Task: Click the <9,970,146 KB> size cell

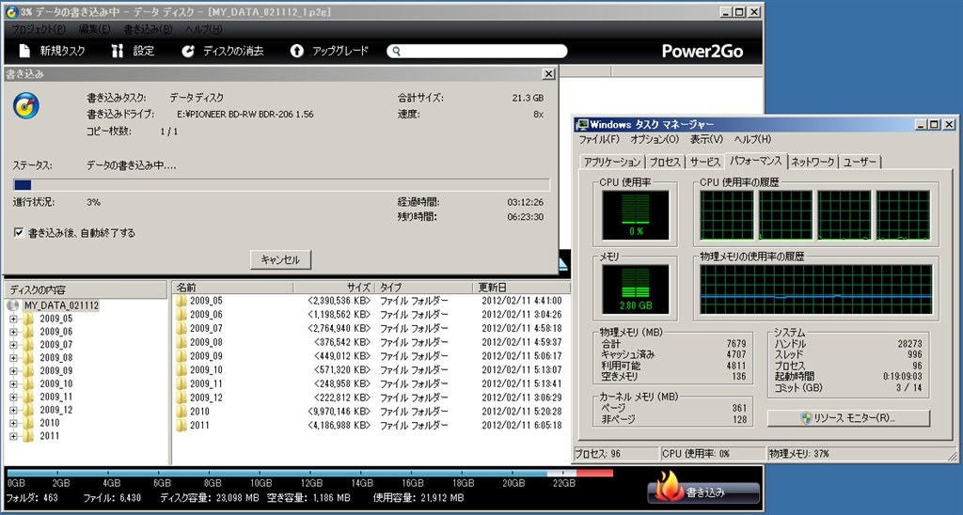Action: [339, 412]
